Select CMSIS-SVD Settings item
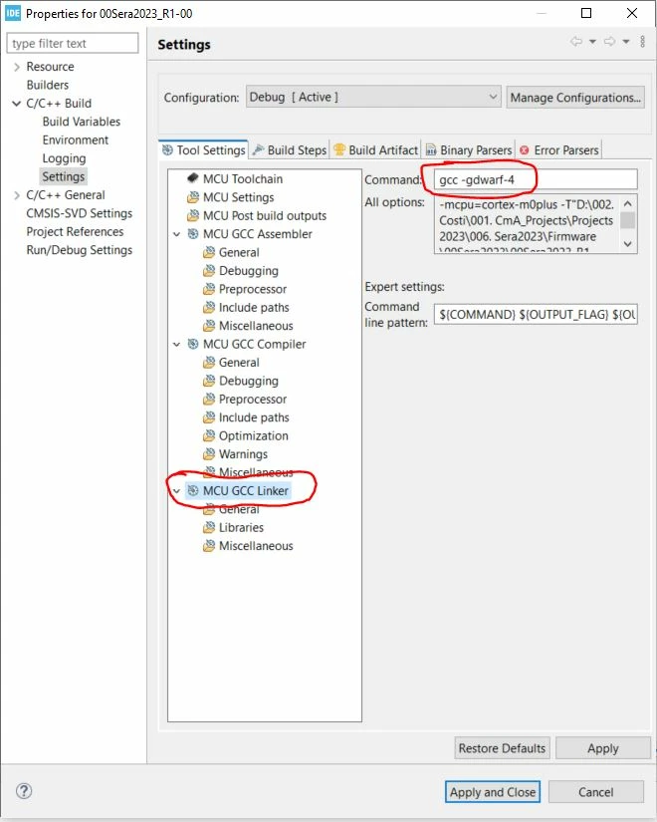Image resolution: width=657 pixels, height=822 pixels. 79,213
